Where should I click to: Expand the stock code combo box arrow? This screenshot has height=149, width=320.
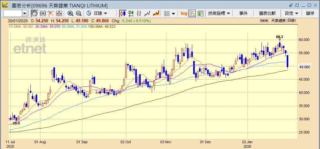25,14
